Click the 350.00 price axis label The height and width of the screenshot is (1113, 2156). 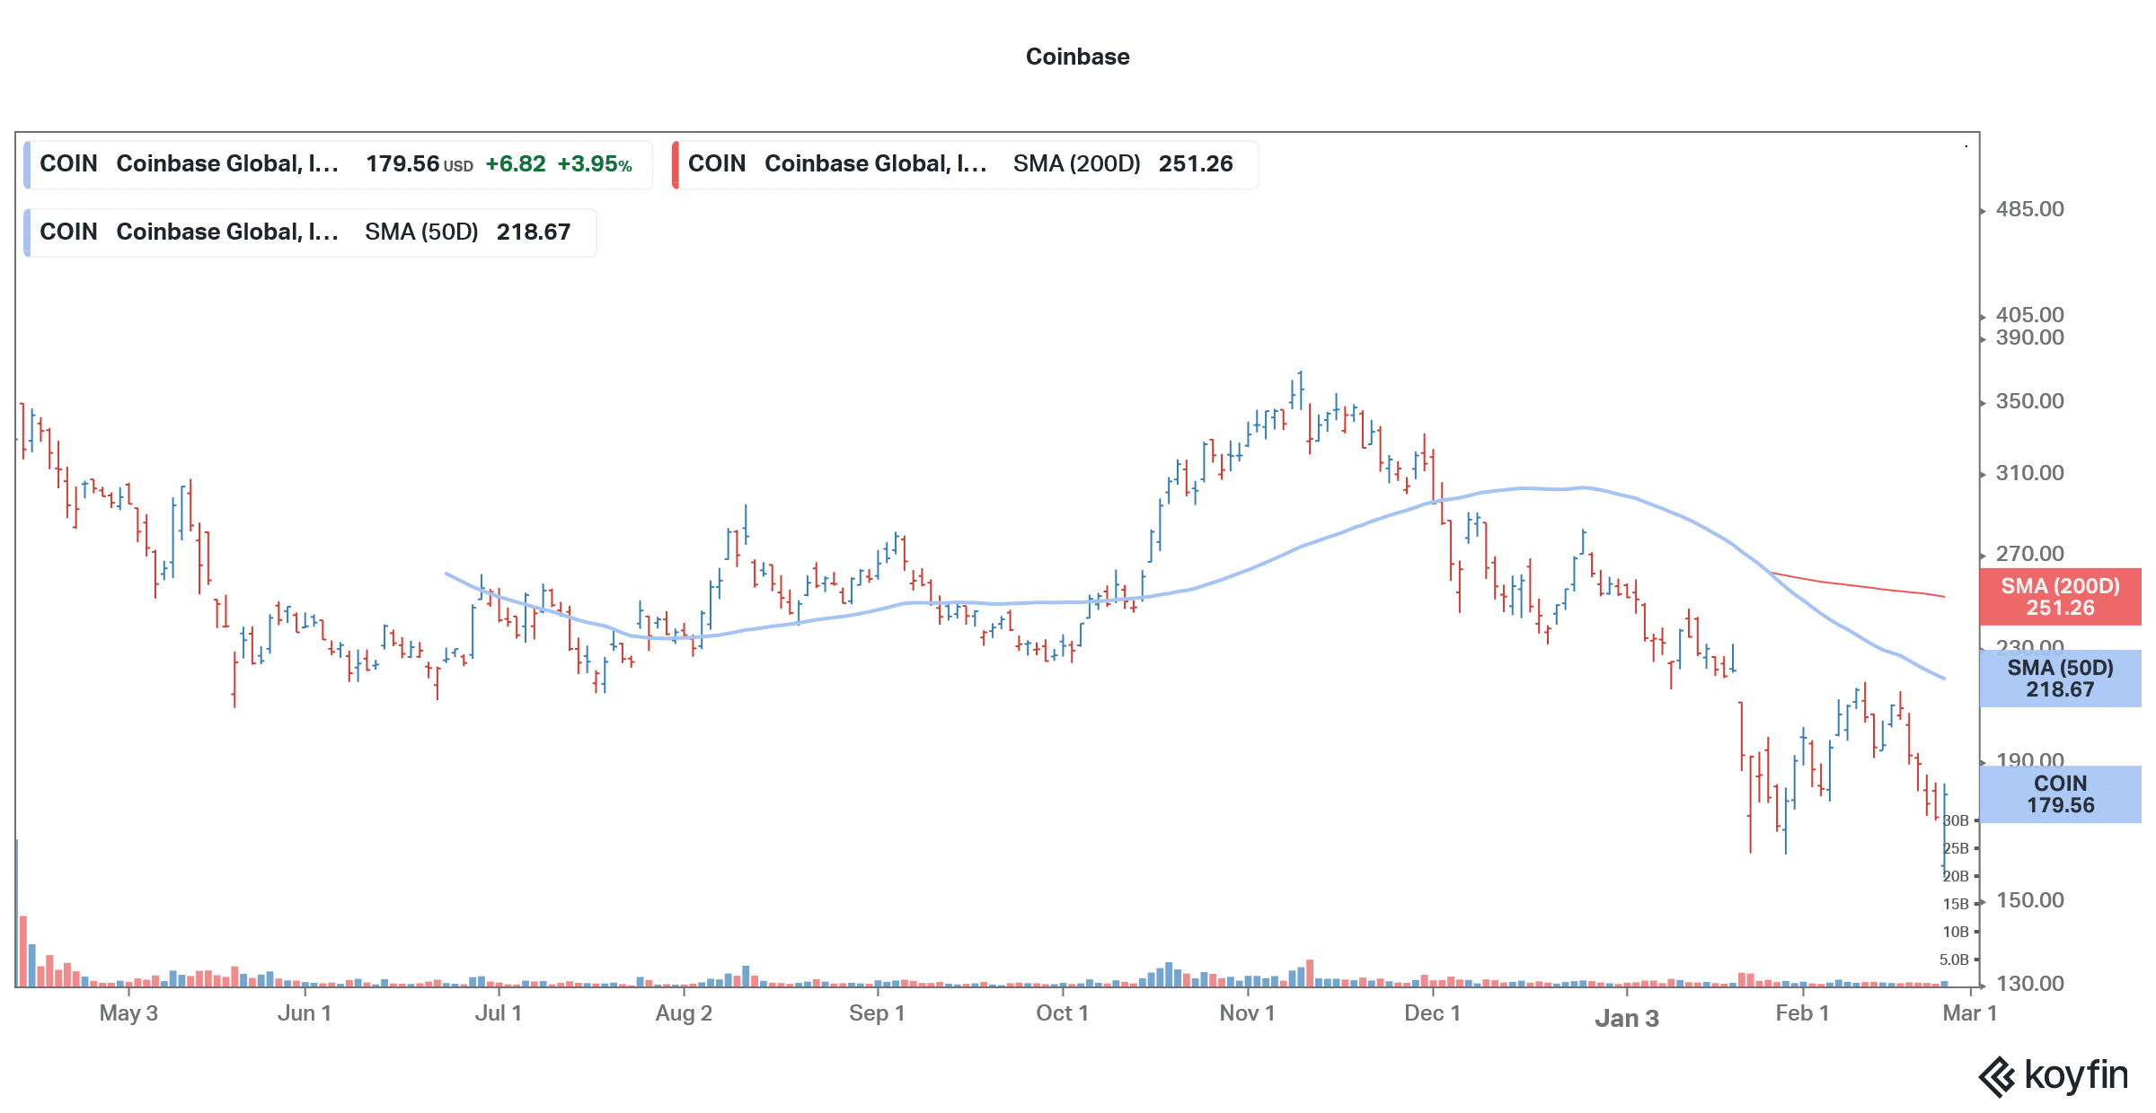pyautogui.click(x=2029, y=402)
